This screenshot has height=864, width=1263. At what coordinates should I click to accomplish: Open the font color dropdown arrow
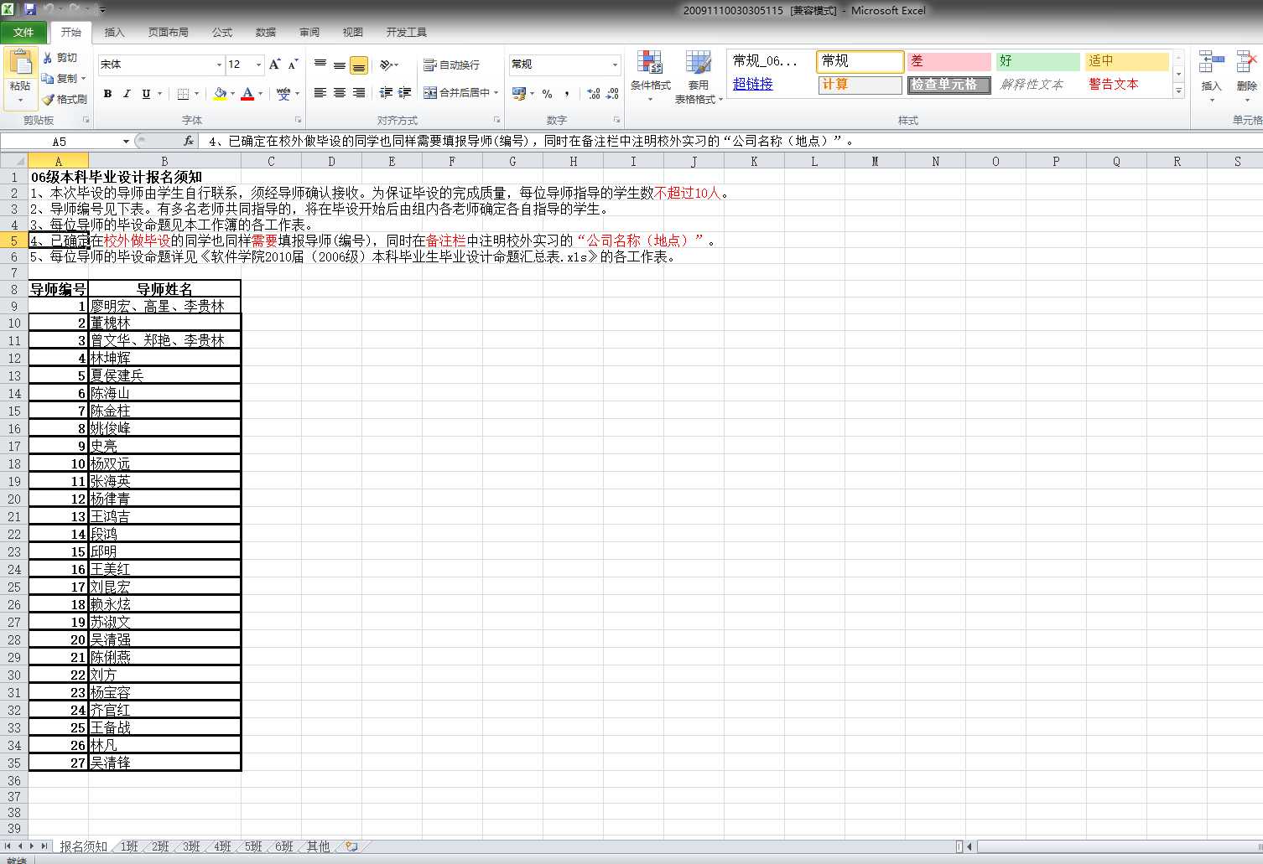point(260,94)
